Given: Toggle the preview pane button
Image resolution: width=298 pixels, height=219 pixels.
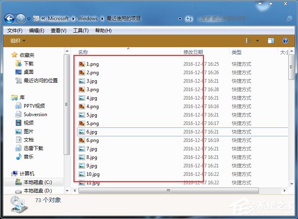Looking at the screenshot, I should [x=271, y=41].
